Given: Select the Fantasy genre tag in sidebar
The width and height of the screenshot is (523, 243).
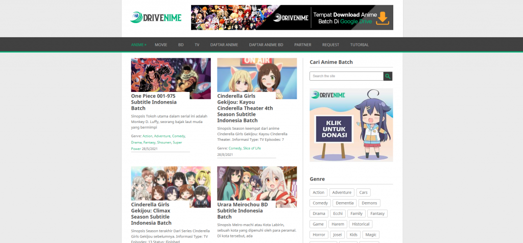Looking at the screenshot, I should tap(377, 214).
